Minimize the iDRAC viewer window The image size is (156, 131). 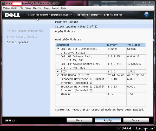(138, 3)
